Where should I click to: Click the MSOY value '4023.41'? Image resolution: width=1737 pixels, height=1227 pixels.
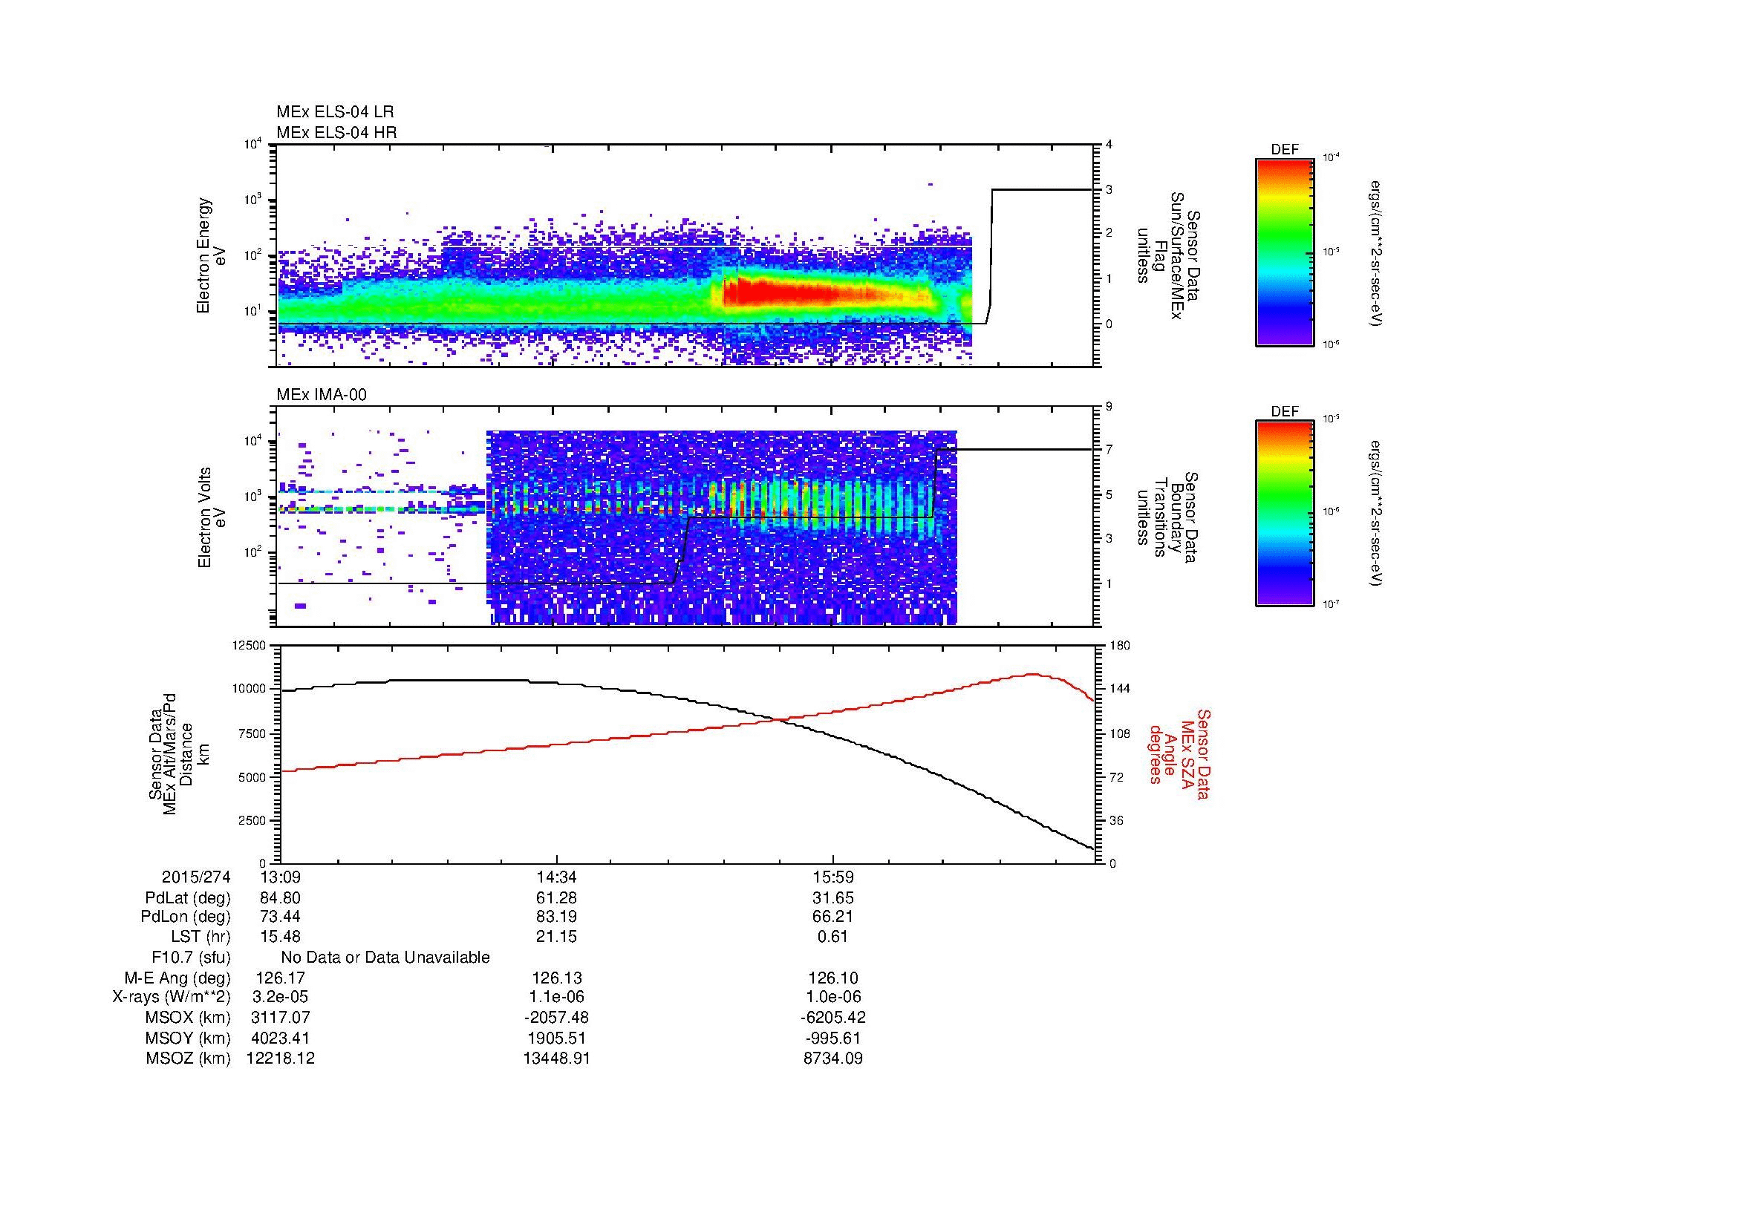click(280, 1038)
